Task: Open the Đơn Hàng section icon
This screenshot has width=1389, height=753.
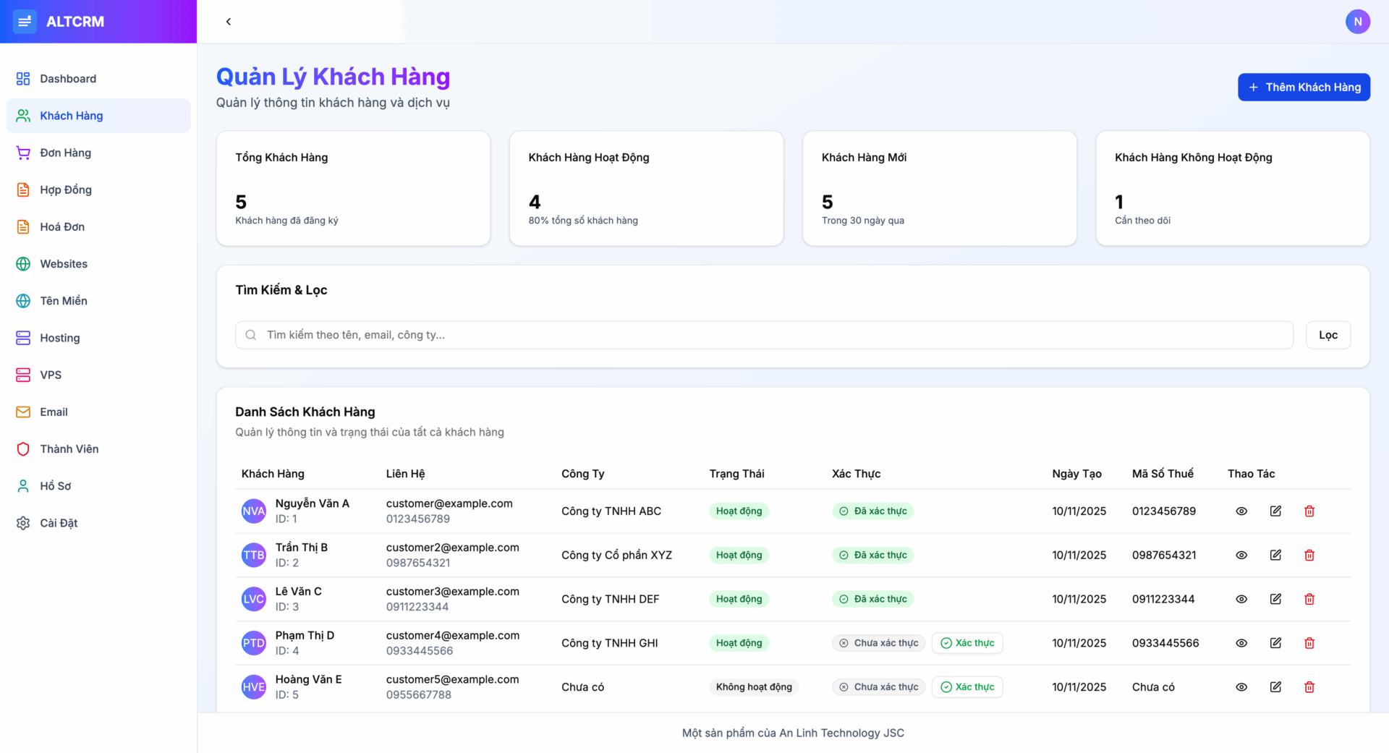Action: 22,153
